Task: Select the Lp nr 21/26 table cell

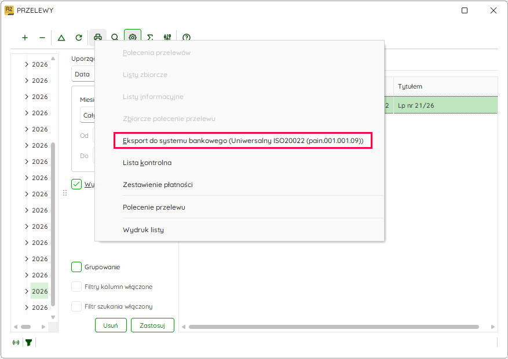Action: (445, 105)
